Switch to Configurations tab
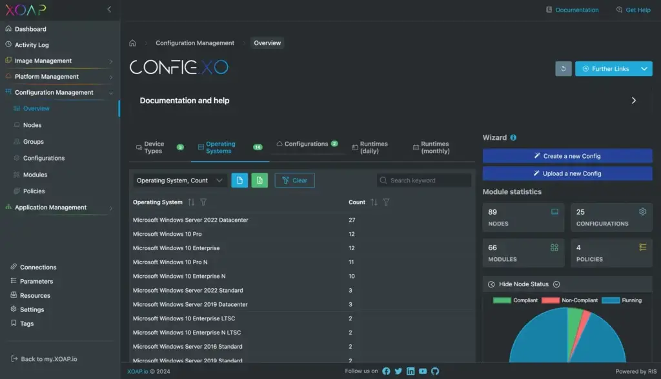The width and height of the screenshot is (661, 379). 307,144
